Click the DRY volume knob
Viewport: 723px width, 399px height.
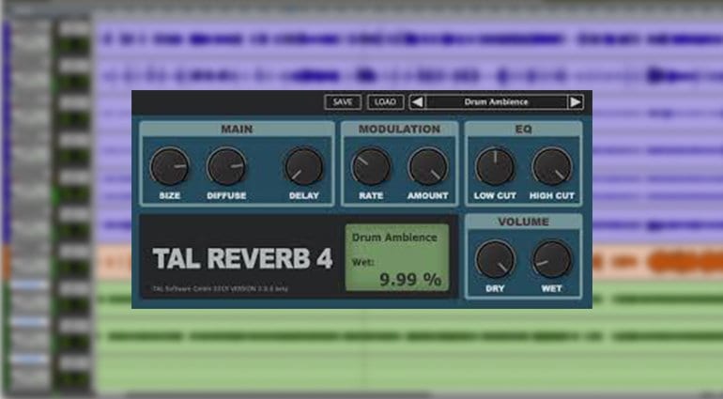pos(495,260)
